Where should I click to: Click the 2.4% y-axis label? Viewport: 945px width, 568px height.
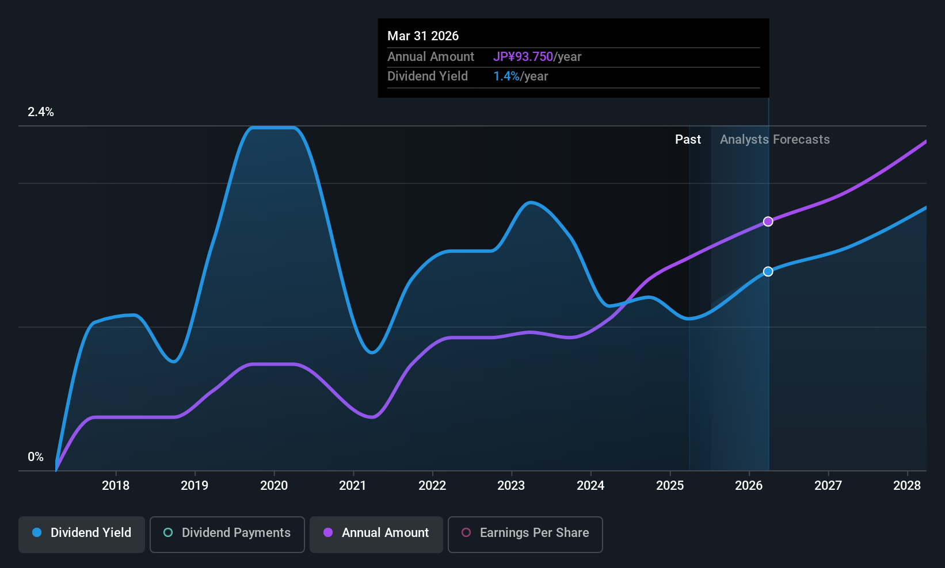point(41,112)
